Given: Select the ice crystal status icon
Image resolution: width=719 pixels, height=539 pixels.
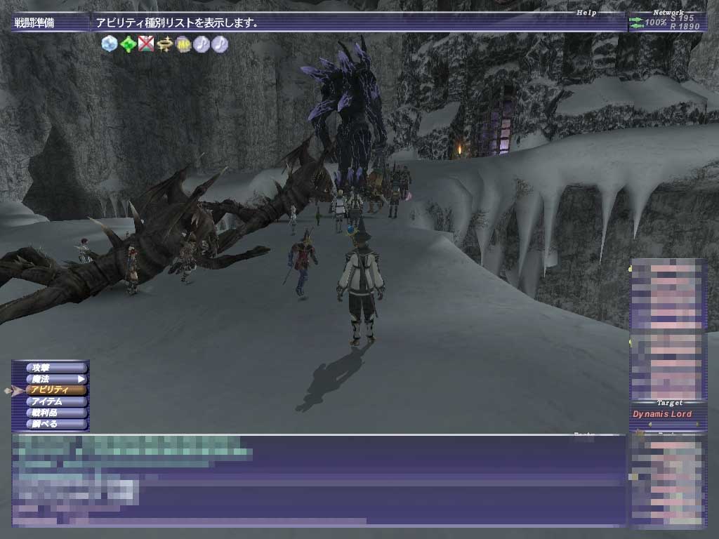Looking at the screenshot, I should [110, 44].
